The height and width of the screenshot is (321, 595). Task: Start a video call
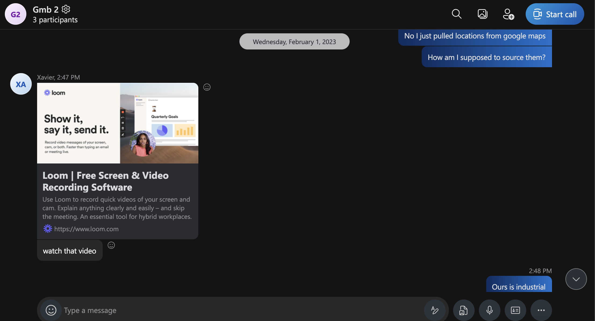click(x=555, y=14)
